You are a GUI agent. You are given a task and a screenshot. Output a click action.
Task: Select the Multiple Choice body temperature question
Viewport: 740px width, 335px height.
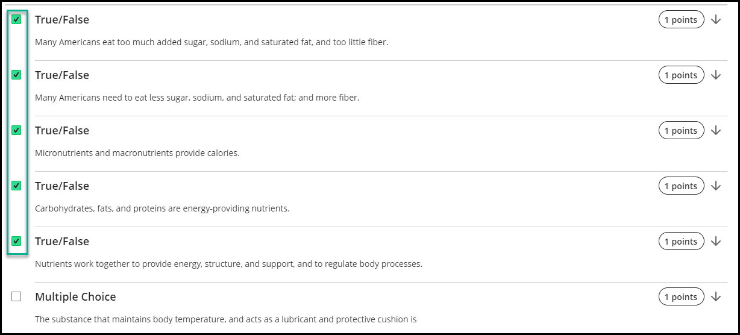[x=16, y=296]
